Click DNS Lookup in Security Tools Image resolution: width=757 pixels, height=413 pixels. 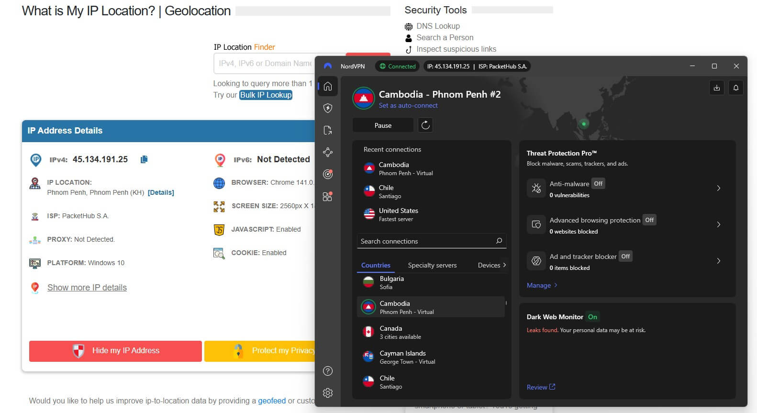pos(438,26)
